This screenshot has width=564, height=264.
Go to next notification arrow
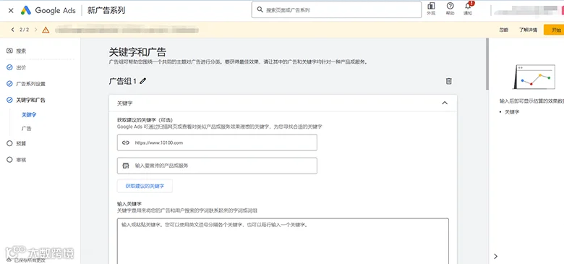coord(35,30)
